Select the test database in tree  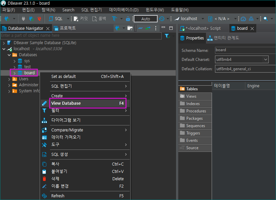[x=27, y=67]
